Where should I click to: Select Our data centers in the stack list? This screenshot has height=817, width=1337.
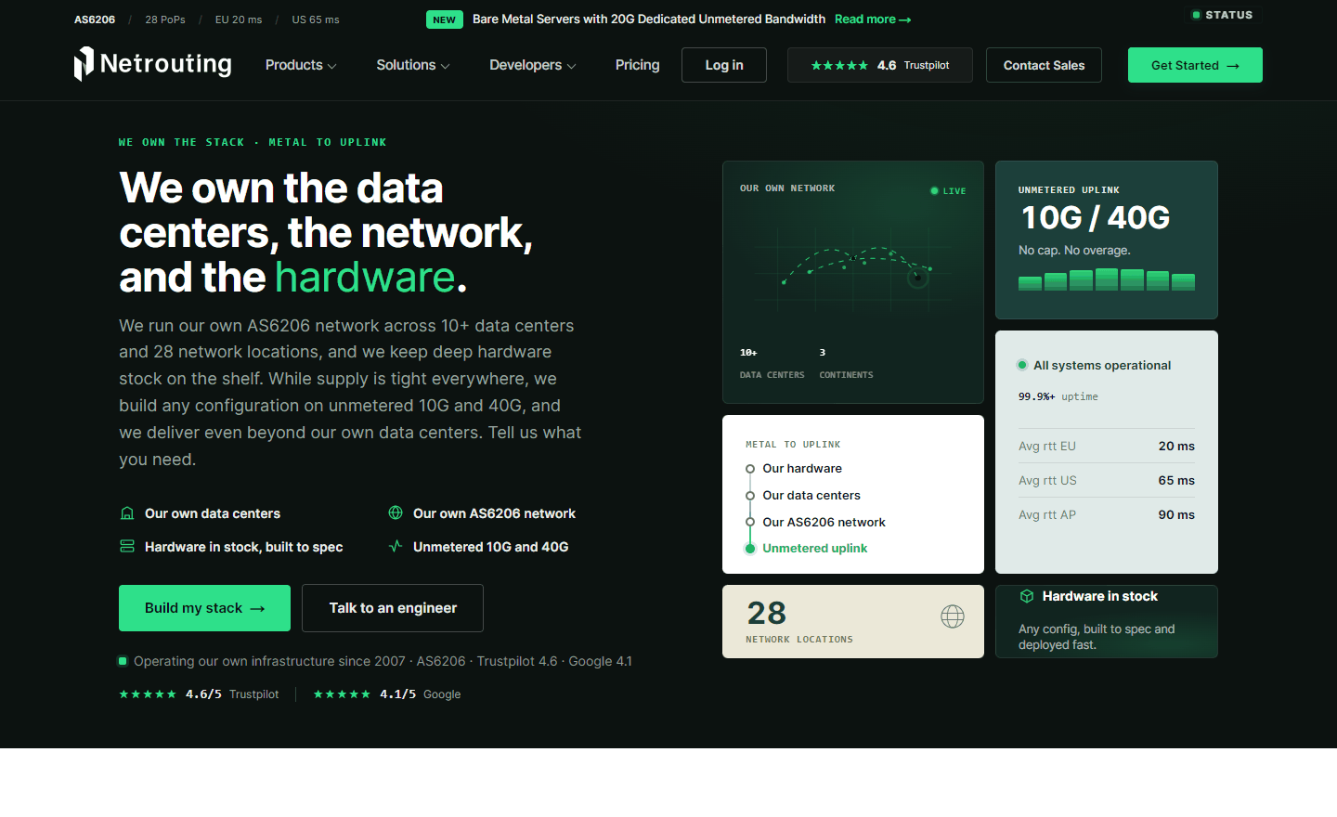coord(811,496)
